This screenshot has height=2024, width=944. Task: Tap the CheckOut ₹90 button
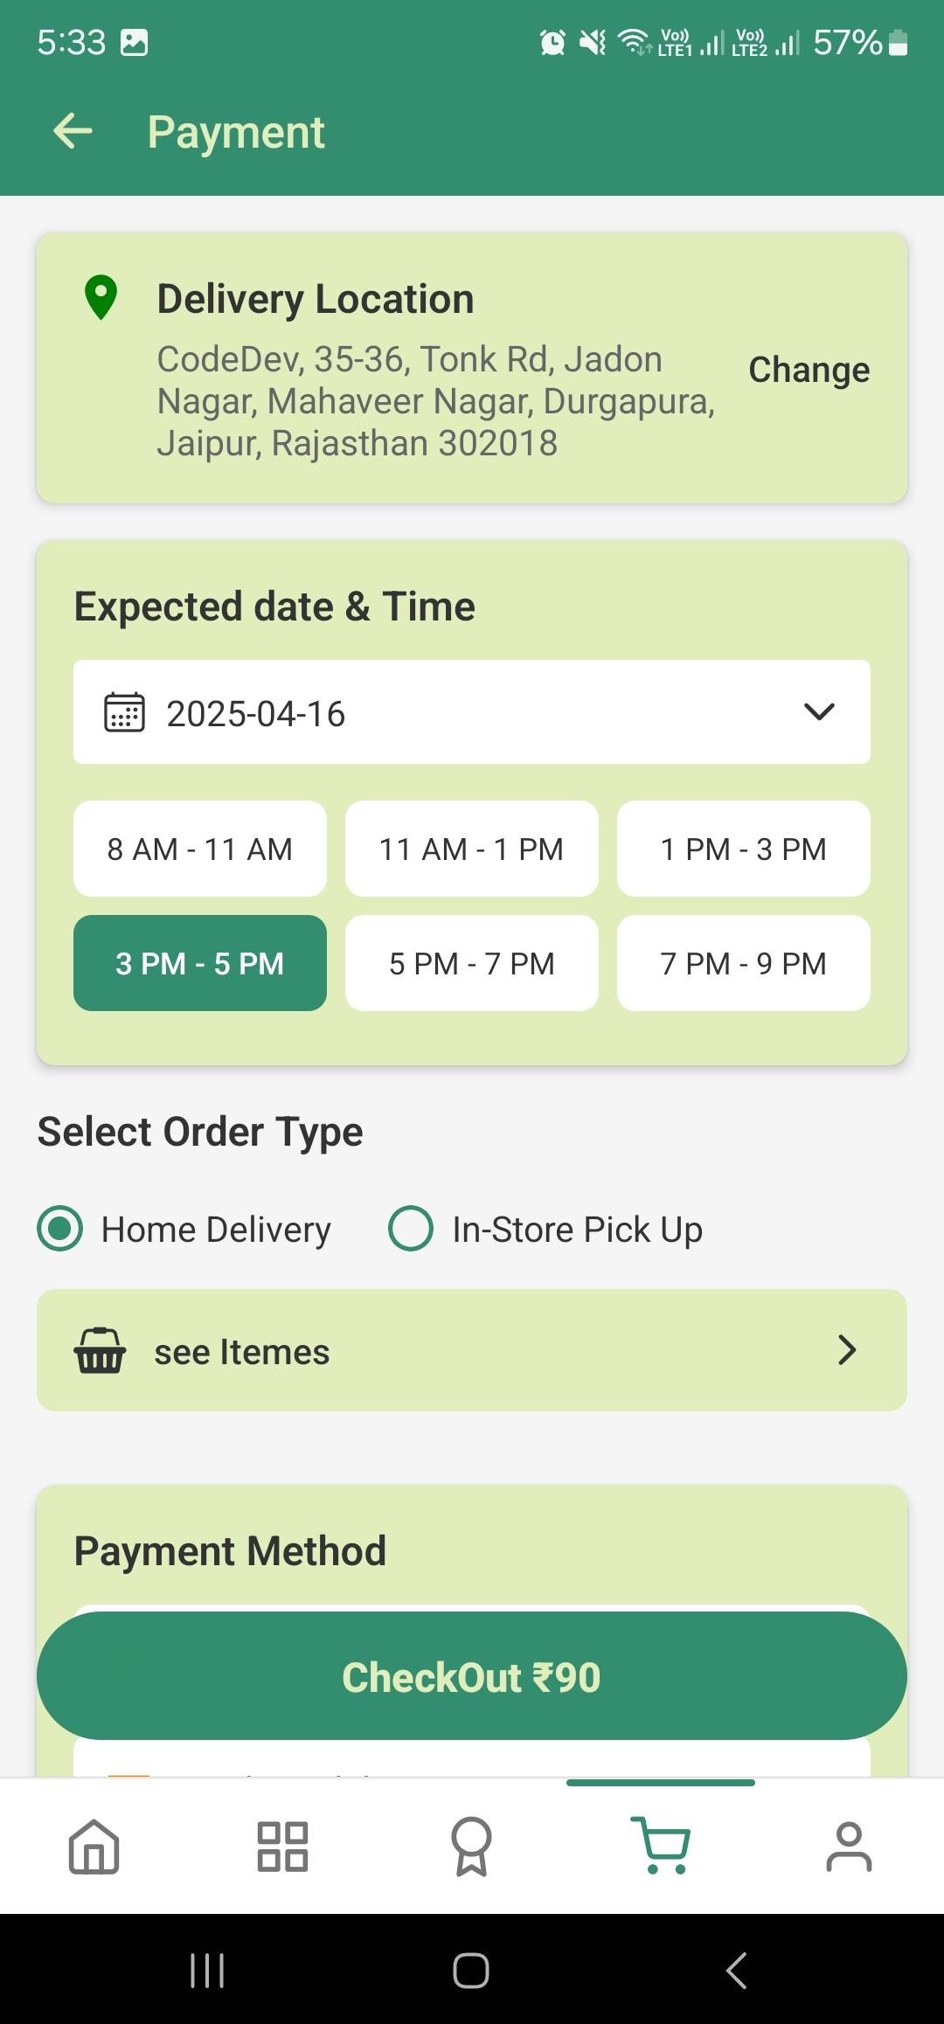pyautogui.click(x=472, y=1676)
